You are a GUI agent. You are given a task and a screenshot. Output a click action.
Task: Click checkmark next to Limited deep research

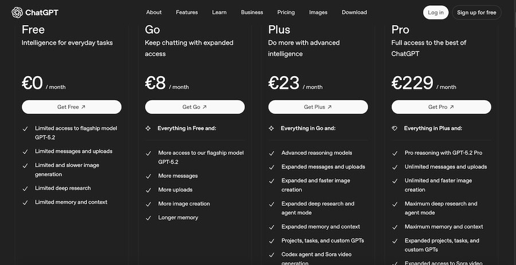25,188
